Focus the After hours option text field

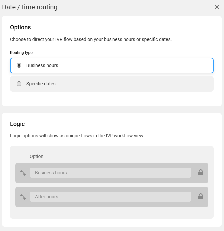pos(111,197)
